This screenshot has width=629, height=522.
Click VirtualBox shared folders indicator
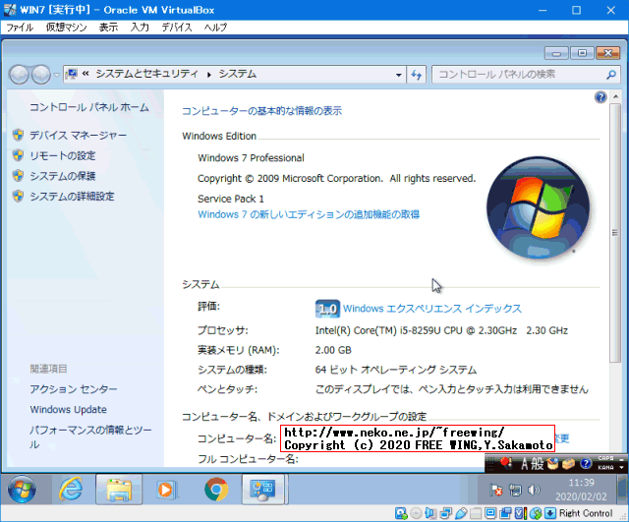476,513
